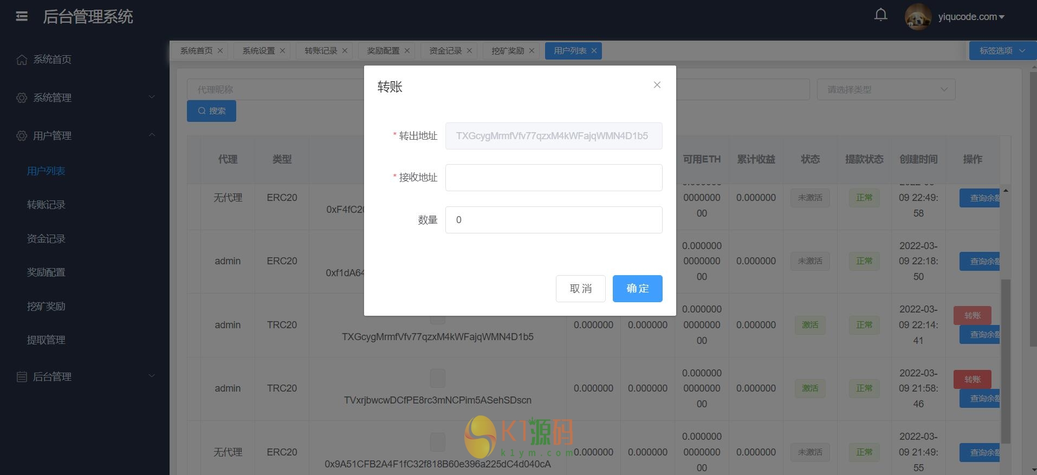Click 查询余额 button for the 22:18:50 row

point(980,262)
